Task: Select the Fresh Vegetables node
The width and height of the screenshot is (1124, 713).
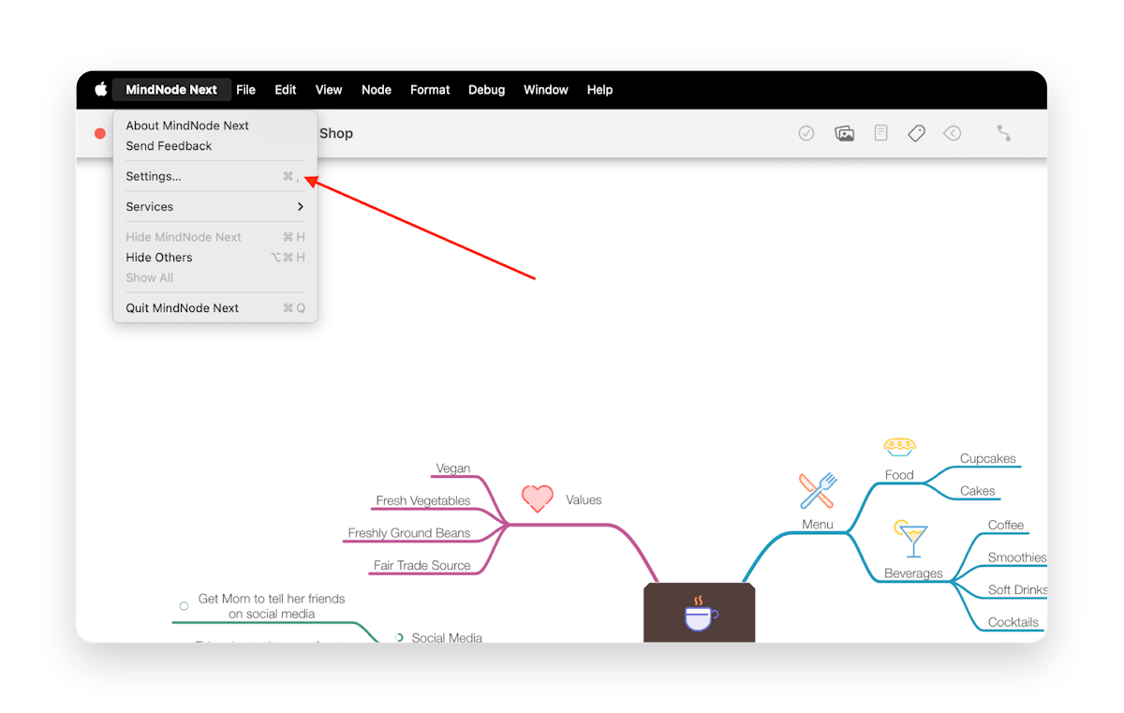Action: click(x=423, y=500)
